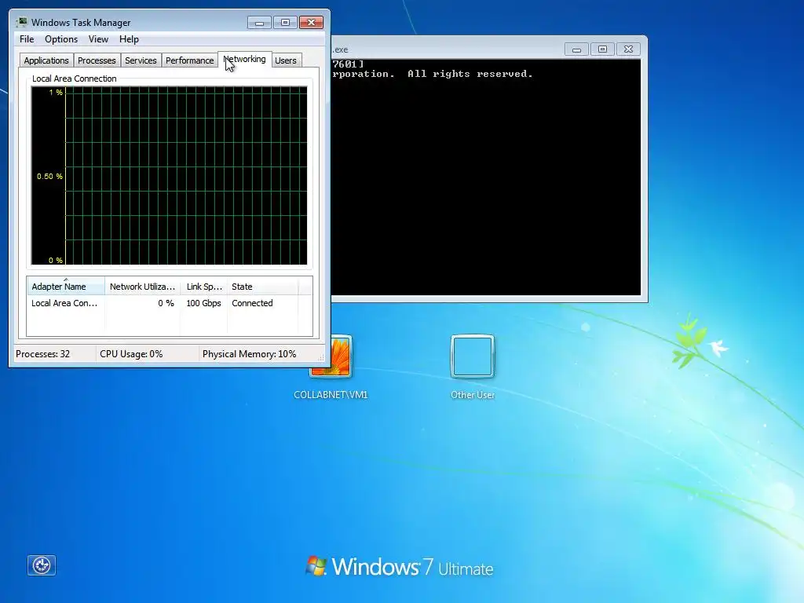Sort by the State column header
Screen dimensions: 804x603
click(262, 286)
